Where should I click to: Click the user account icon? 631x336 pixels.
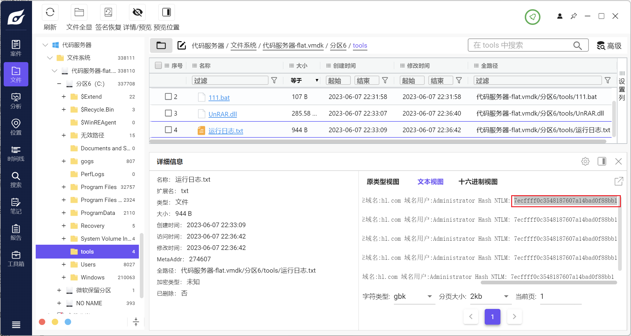click(x=560, y=16)
